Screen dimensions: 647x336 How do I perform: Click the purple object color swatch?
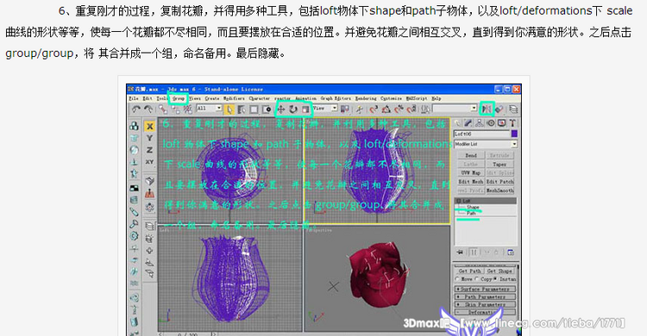pos(514,134)
